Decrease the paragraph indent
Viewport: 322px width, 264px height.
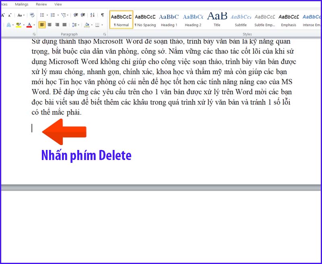pos(76,15)
